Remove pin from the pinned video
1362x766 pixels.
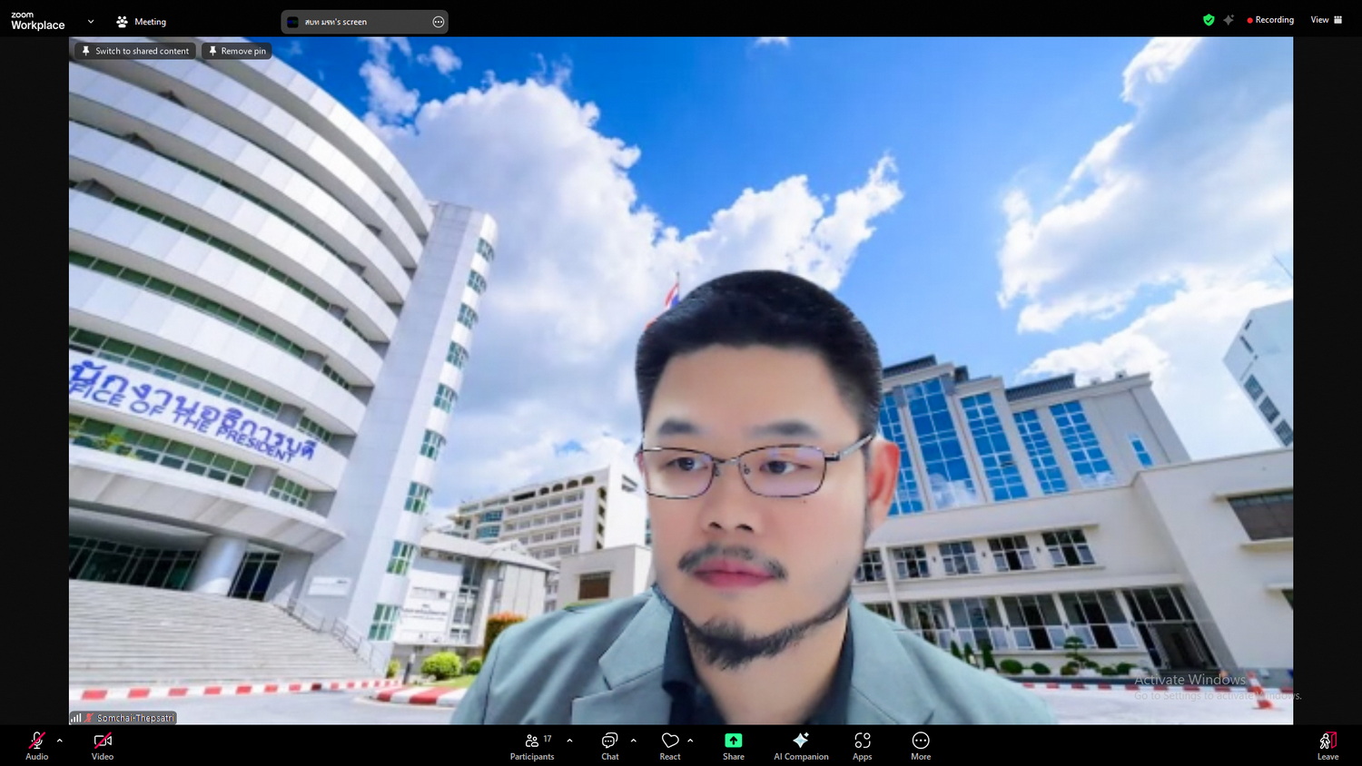tap(237, 51)
